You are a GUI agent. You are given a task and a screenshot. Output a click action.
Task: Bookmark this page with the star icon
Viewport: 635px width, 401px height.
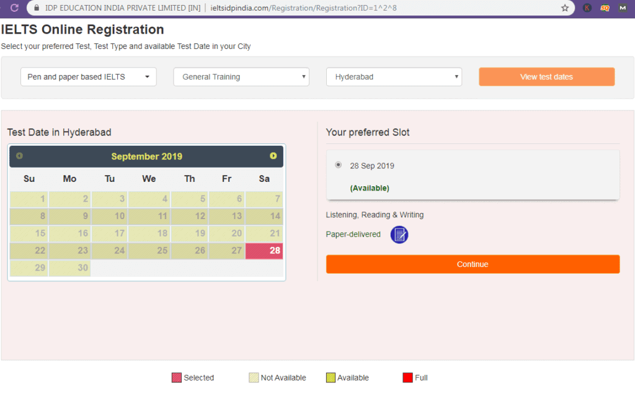(565, 7)
